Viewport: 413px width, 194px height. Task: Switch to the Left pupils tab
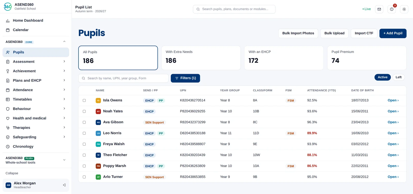tap(399, 77)
